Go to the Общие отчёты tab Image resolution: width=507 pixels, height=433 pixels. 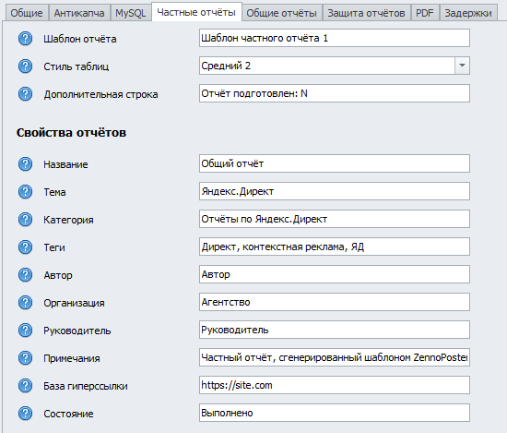point(282,13)
